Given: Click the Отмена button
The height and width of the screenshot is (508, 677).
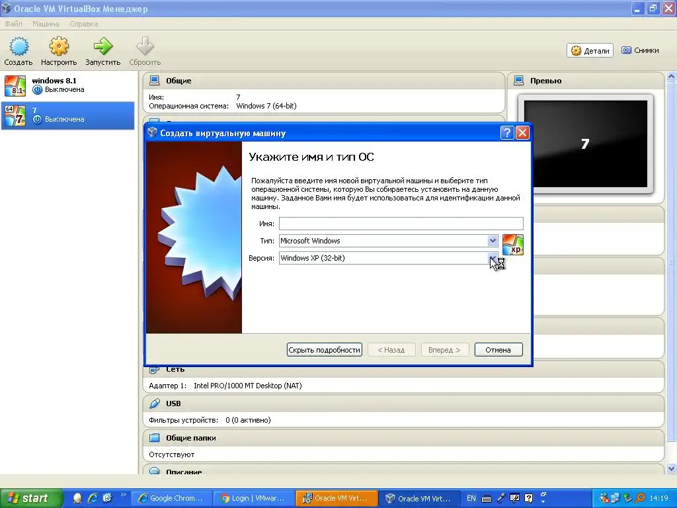Looking at the screenshot, I should pyautogui.click(x=498, y=349).
